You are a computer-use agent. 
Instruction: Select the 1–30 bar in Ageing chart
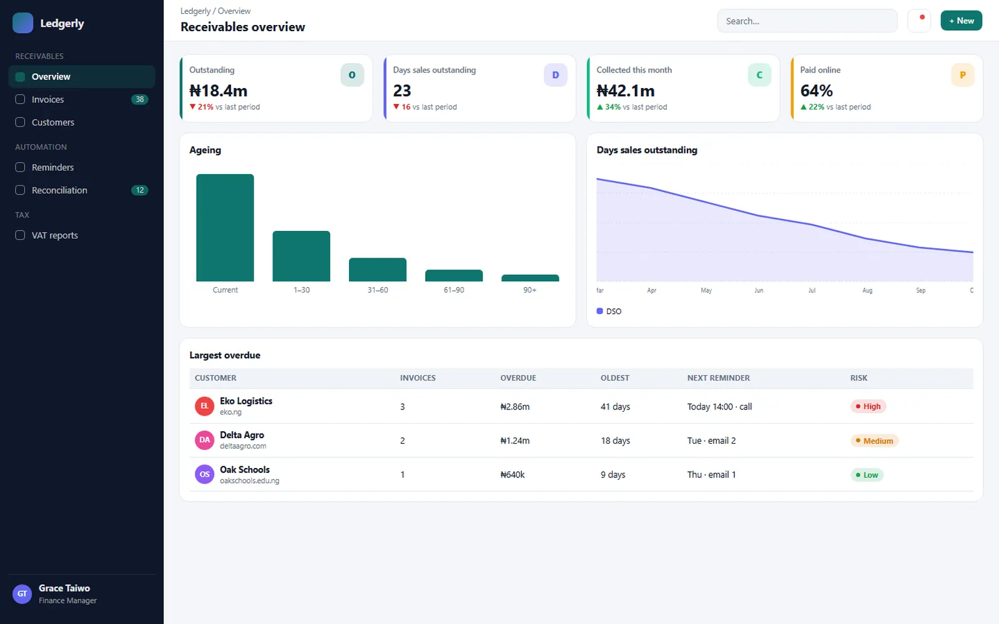pyautogui.click(x=302, y=256)
